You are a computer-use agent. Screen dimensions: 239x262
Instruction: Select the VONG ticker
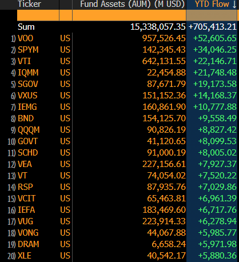[28, 233]
